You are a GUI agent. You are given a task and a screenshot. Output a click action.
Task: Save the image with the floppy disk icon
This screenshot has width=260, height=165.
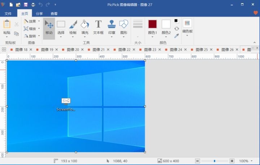pyautogui.click(x=26, y=5)
